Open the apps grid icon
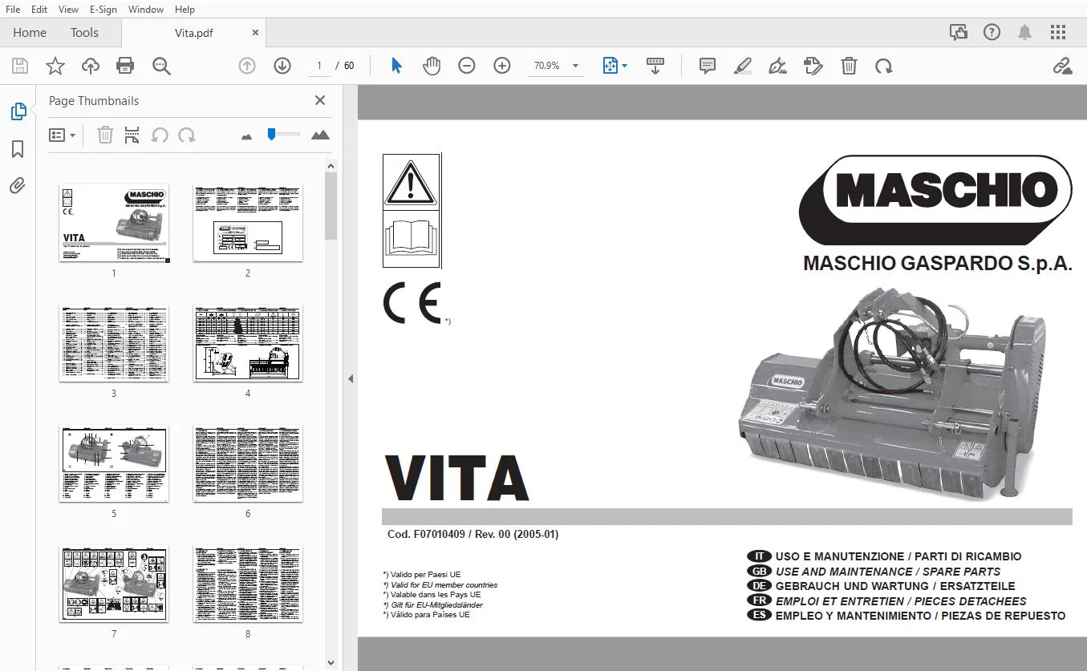 (x=1058, y=32)
